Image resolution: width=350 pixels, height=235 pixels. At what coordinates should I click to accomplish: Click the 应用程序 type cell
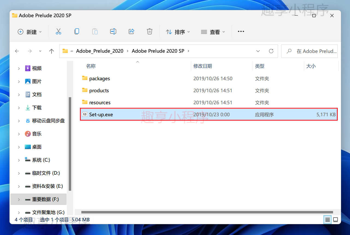pos(264,115)
